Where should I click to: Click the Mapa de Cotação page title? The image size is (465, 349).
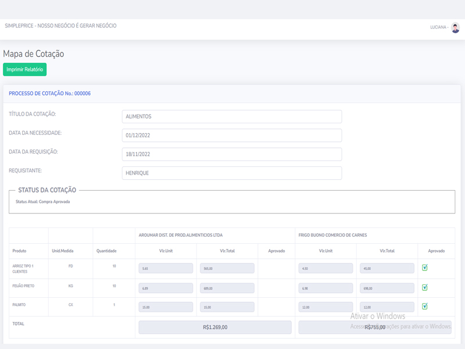tap(34, 54)
